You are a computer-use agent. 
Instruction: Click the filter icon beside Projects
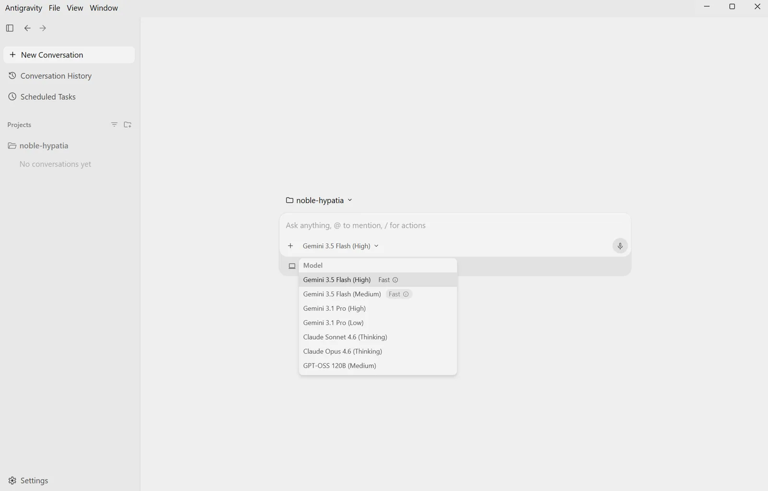pos(114,125)
